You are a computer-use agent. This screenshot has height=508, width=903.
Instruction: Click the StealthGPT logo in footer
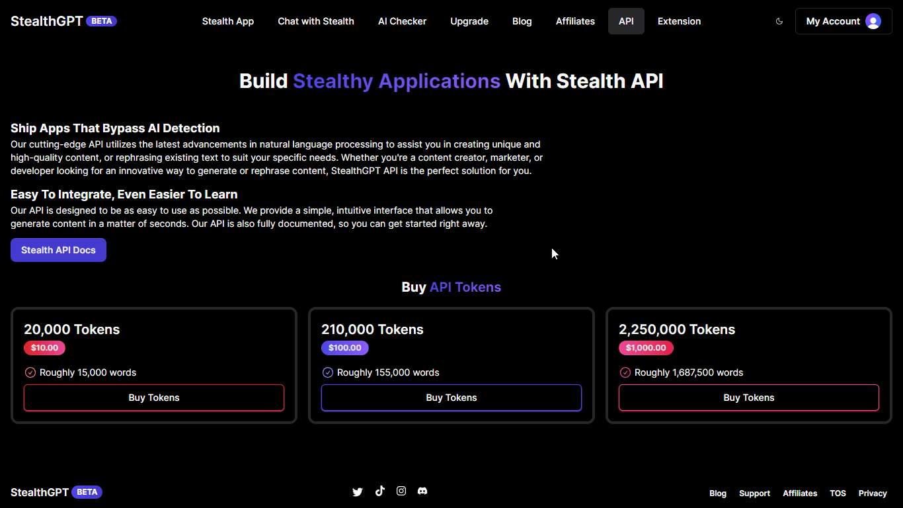[x=40, y=492]
